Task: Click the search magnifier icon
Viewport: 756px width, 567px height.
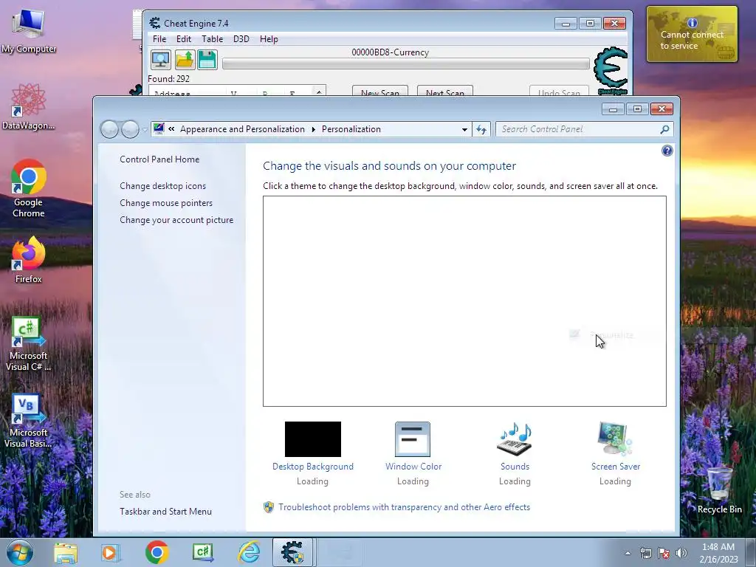Action: click(x=664, y=129)
